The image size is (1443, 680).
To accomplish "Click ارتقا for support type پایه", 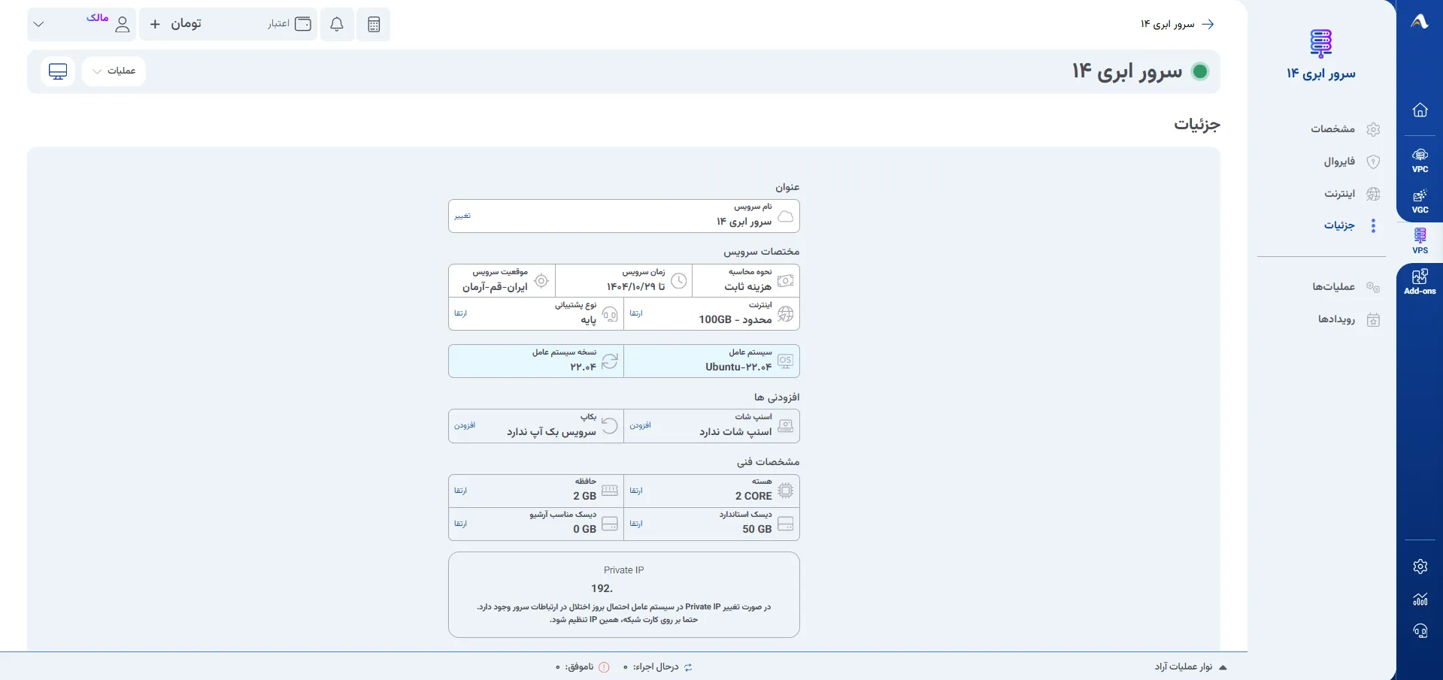I will pyautogui.click(x=460, y=313).
